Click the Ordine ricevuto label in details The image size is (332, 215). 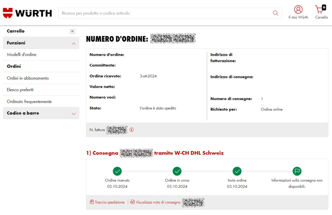tap(105, 76)
